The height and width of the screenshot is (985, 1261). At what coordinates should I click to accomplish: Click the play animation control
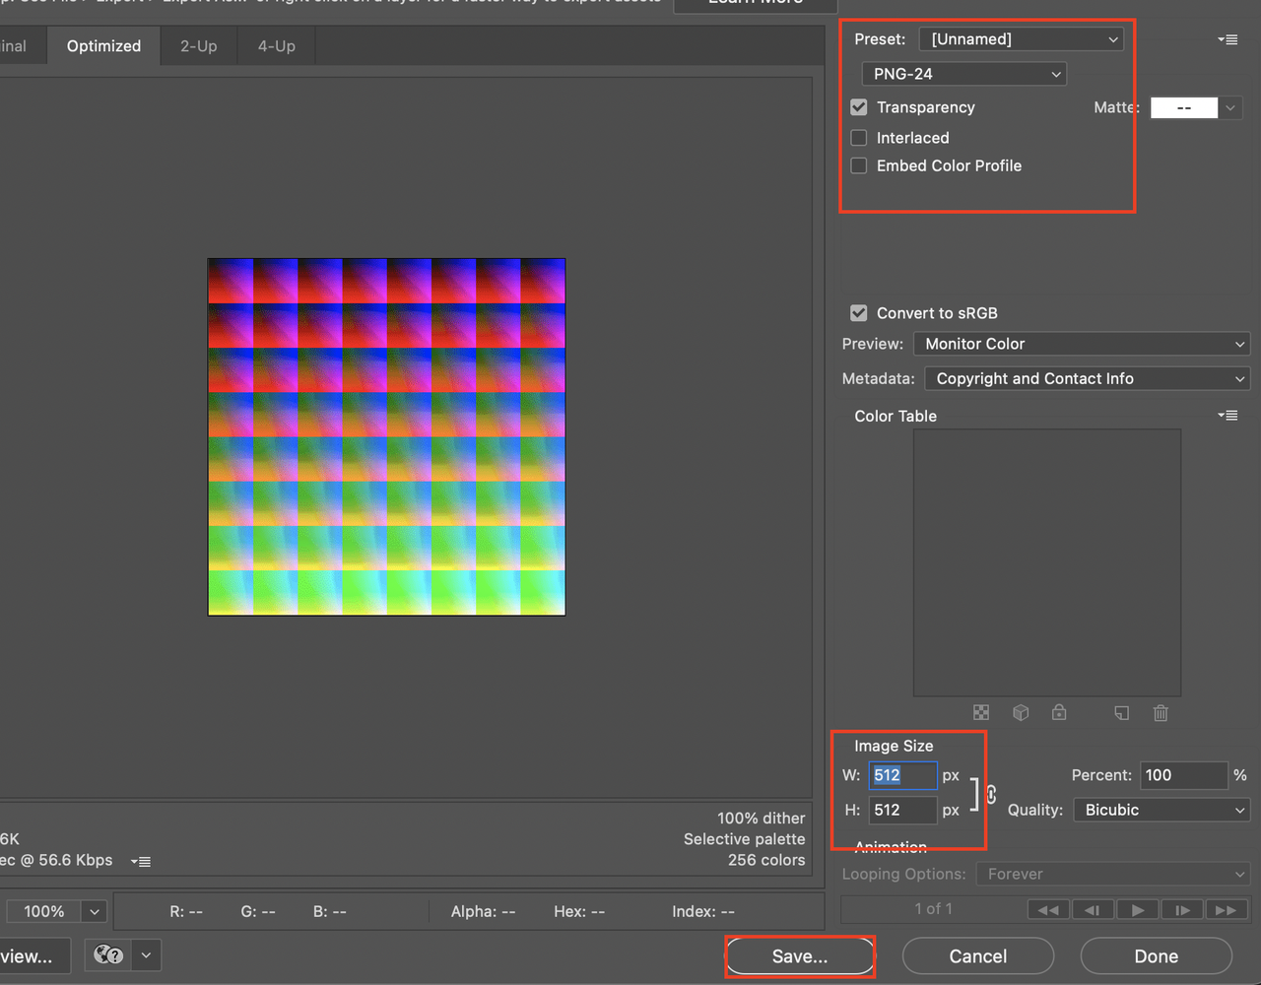coord(1138,910)
